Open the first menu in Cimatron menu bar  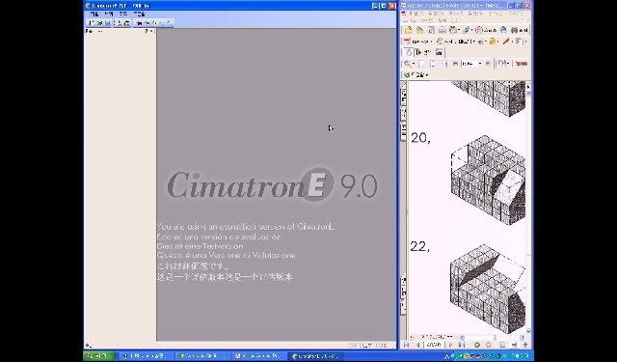[x=94, y=14]
